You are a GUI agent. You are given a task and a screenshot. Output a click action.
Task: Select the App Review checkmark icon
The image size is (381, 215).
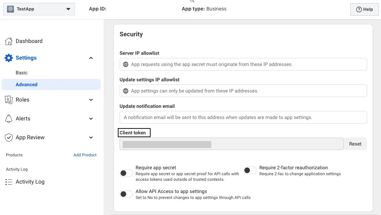pos(9,137)
